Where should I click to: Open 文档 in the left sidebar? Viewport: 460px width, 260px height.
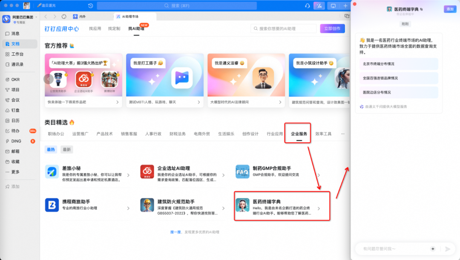click(x=20, y=44)
